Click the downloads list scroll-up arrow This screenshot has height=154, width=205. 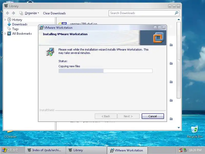pos(179,20)
